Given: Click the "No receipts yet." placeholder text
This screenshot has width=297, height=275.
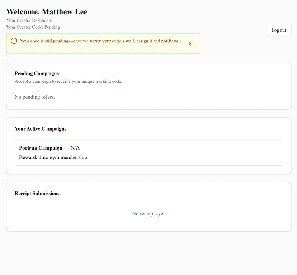Looking at the screenshot, I should 149,214.
